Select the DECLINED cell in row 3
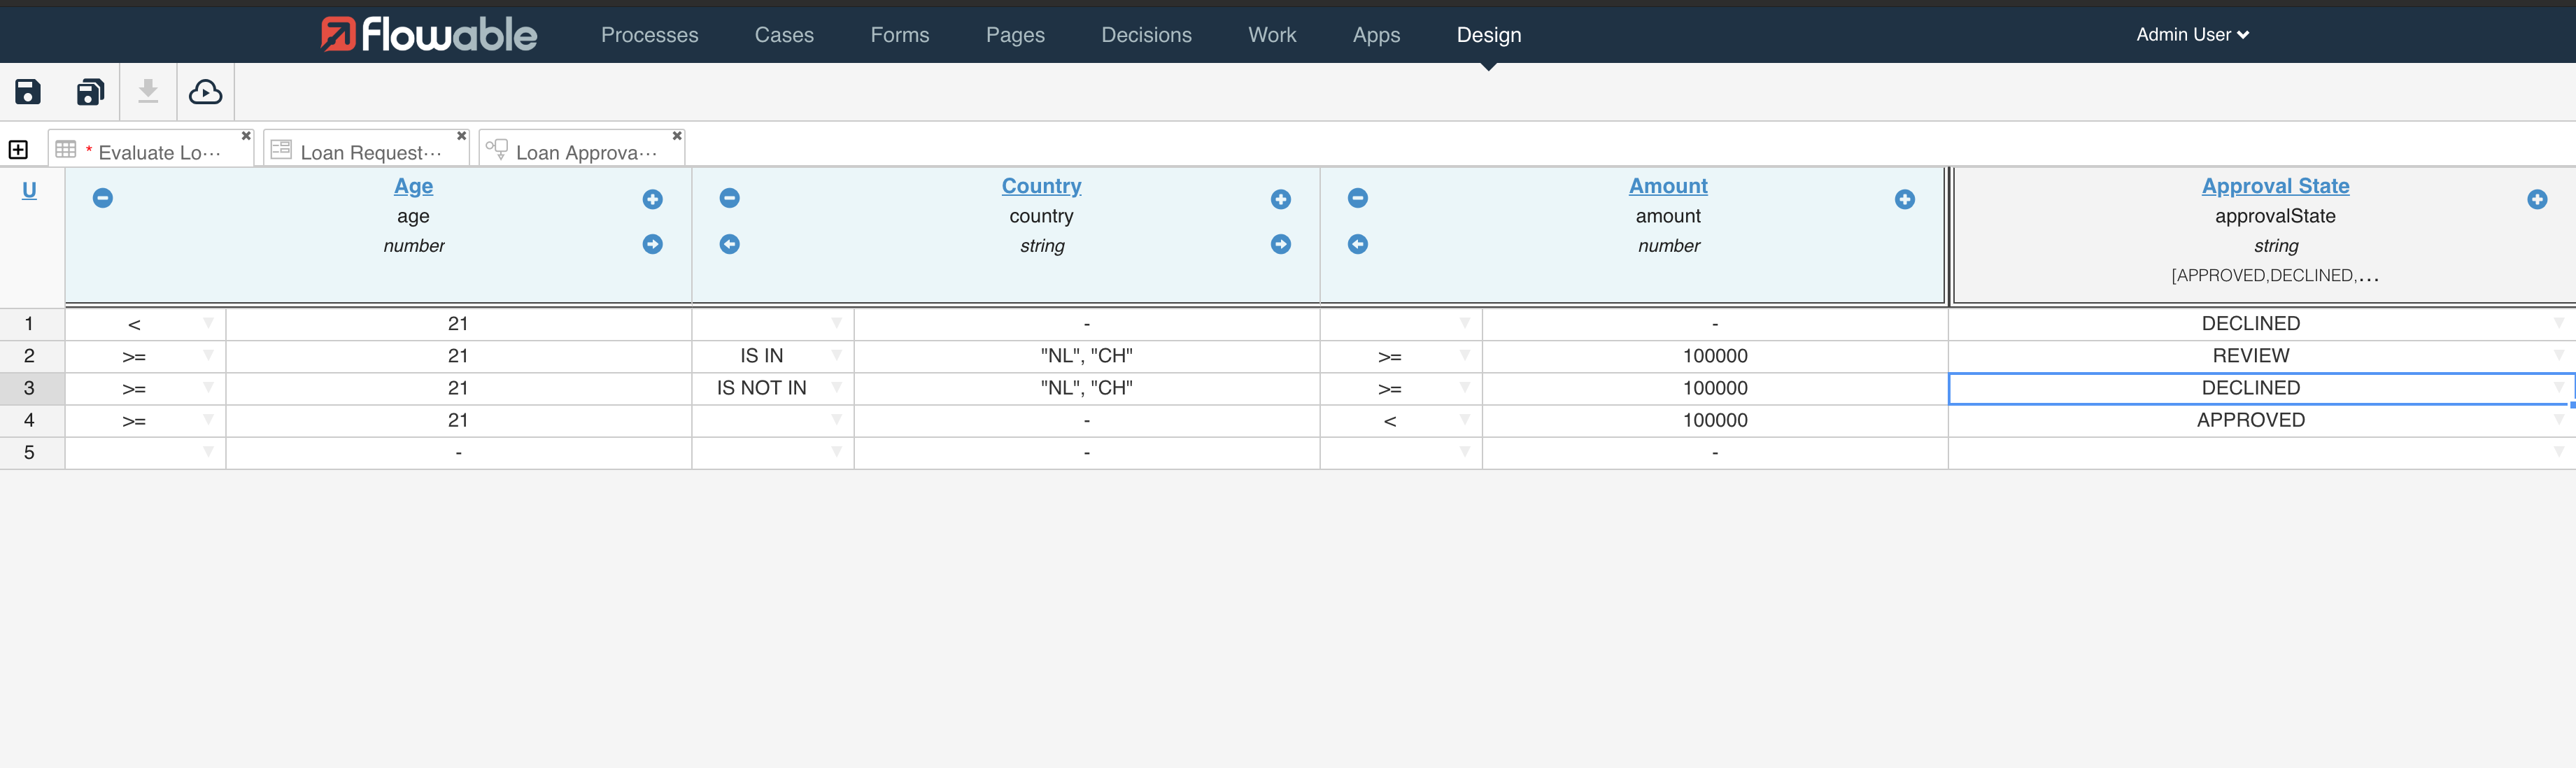The height and width of the screenshot is (768, 2576). coord(2251,388)
